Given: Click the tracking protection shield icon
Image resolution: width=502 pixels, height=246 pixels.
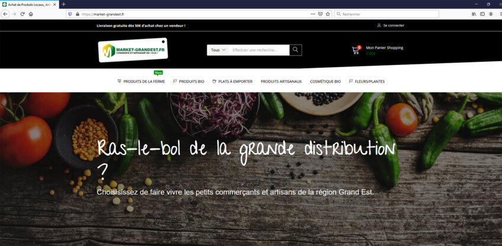Looking at the screenshot, I should [x=70, y=14].
